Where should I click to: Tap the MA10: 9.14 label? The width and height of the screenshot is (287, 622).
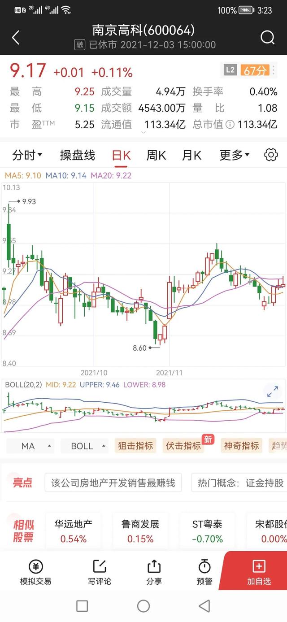(x=65, y=176)
